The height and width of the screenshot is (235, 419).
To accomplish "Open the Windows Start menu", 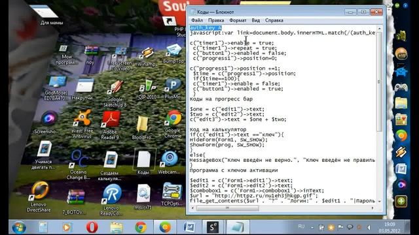I will coord(19,227).
